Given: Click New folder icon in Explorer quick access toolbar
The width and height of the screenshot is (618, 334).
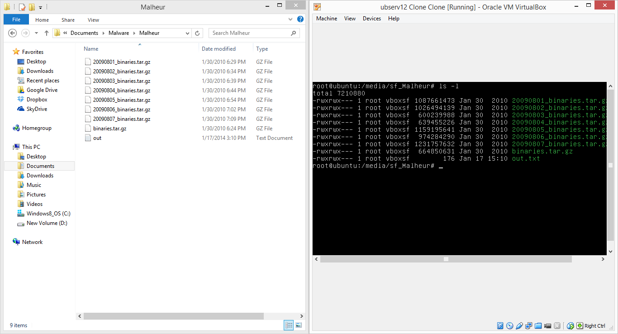Looking at the screenshot, I should point(32,7).
